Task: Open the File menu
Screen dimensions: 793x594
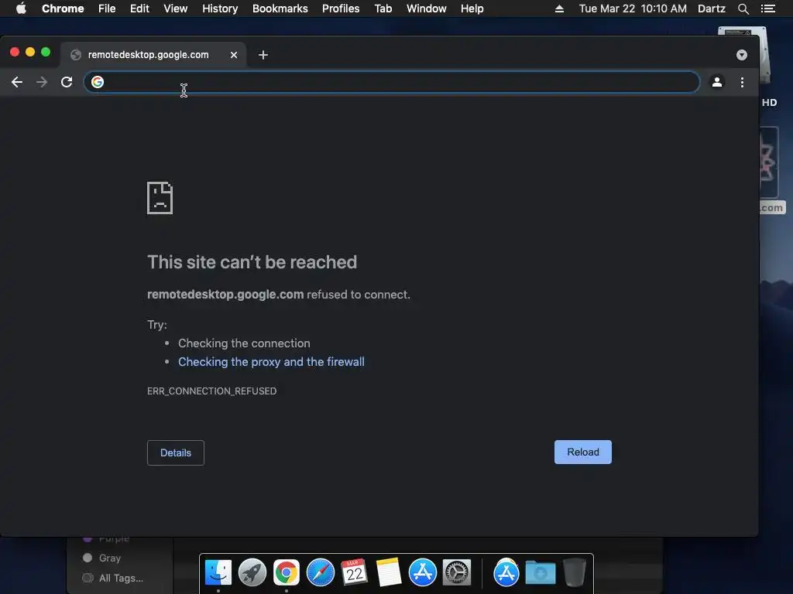Action: click(x=107, y=9)
